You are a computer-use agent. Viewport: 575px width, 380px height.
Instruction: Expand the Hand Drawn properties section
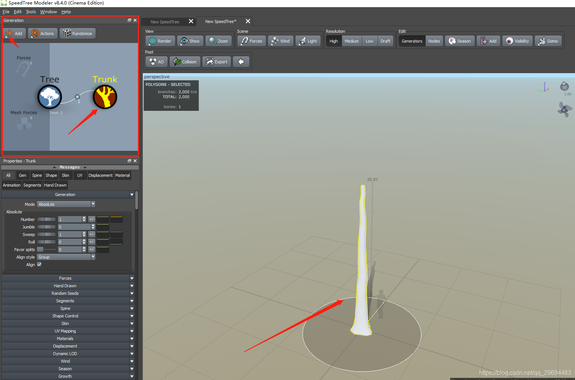[68, 286]
